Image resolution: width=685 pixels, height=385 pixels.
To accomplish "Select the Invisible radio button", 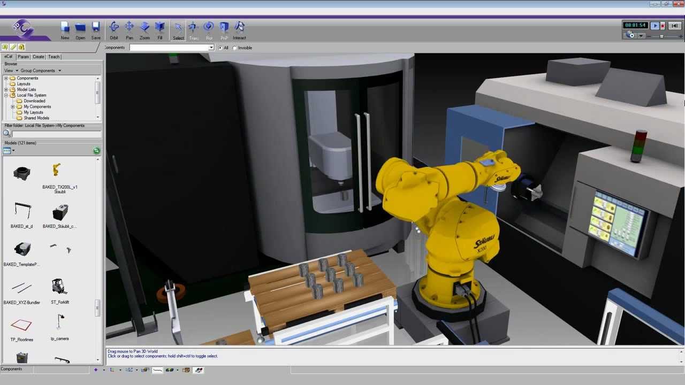I will (234, 48).
